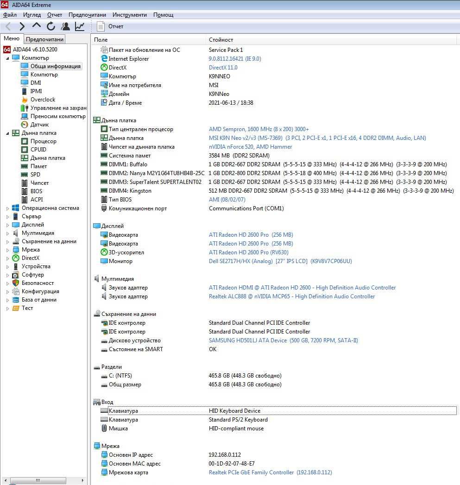460x485 pixels.
Task: Switch to the Предпочитани sidebar tab
Action: point(44,39)
